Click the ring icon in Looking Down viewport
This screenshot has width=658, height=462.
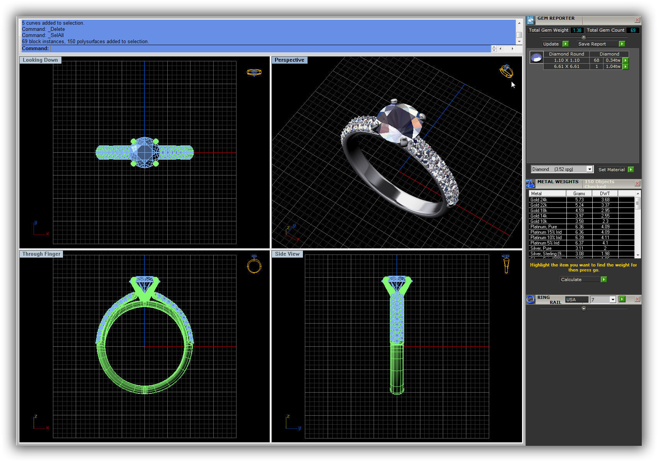tap(254, 72)
